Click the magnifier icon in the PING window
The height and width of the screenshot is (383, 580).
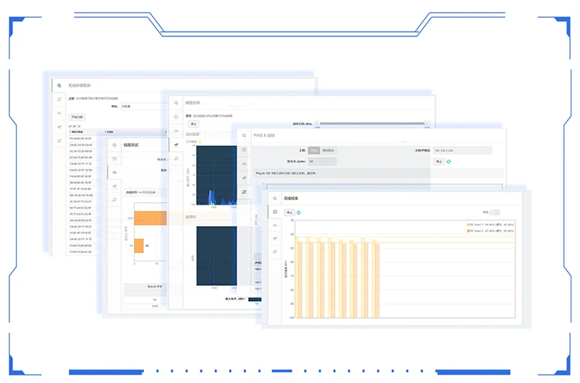[x=244, y=136]
